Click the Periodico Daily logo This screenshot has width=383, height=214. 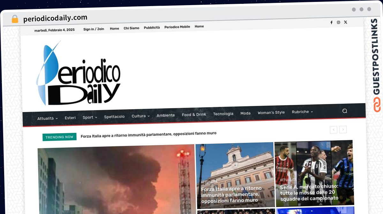tap(78, 73)
